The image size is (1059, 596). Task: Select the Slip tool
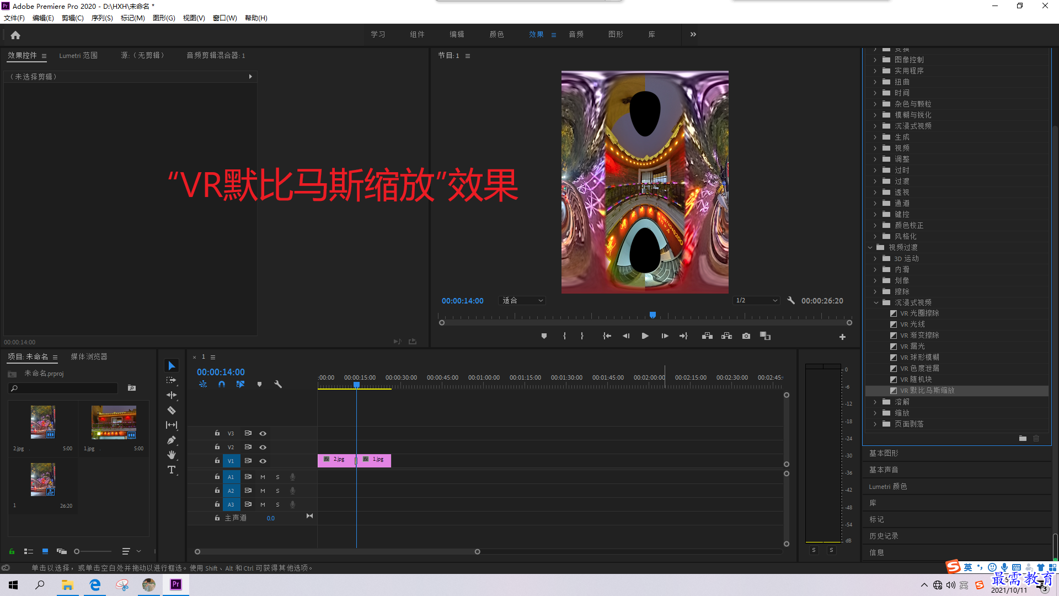(x=172, y=425)
